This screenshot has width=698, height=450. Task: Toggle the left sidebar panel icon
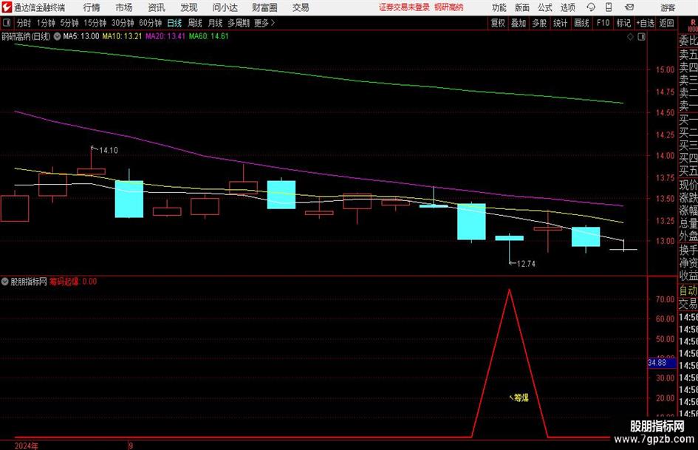(x=7, y=23)
